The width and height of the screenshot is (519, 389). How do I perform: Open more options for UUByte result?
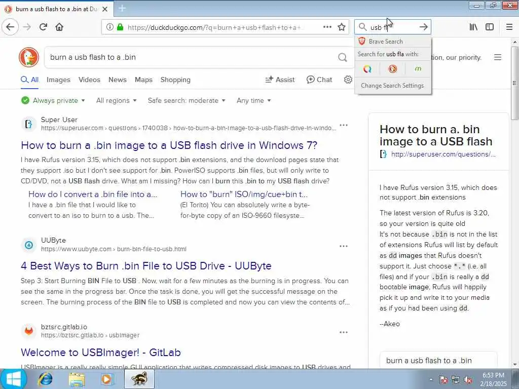(344, 246)
